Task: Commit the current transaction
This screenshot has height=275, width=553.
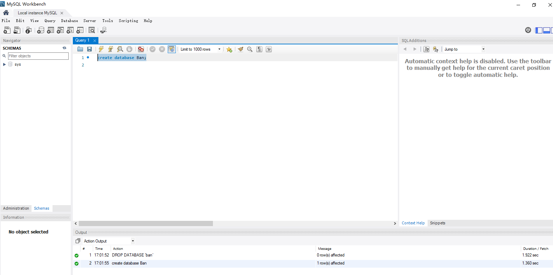Action: 152,49
